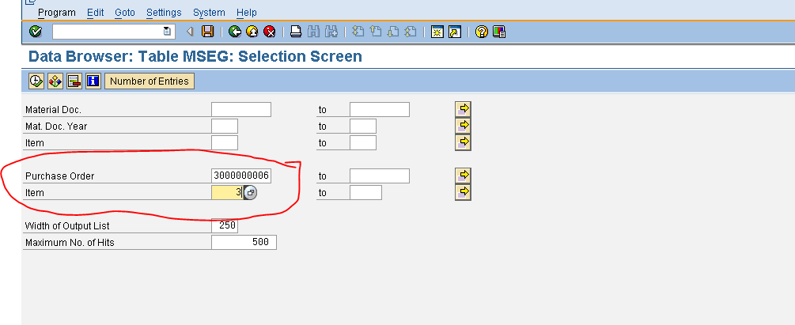Click the Number of Entries button
Image resolution: width=795 pixels, height=325 pixels.
pos(149,81)
